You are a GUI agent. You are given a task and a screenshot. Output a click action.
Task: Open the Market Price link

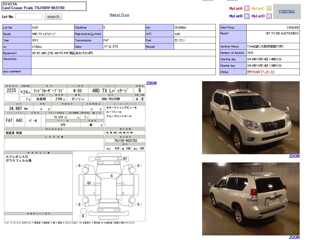[x=119, y=15]
